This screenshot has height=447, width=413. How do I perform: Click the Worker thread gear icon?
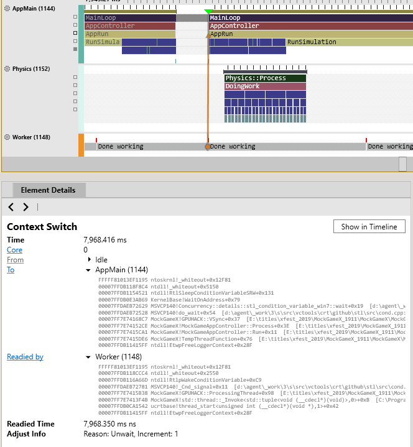click(x=7, y=137)
